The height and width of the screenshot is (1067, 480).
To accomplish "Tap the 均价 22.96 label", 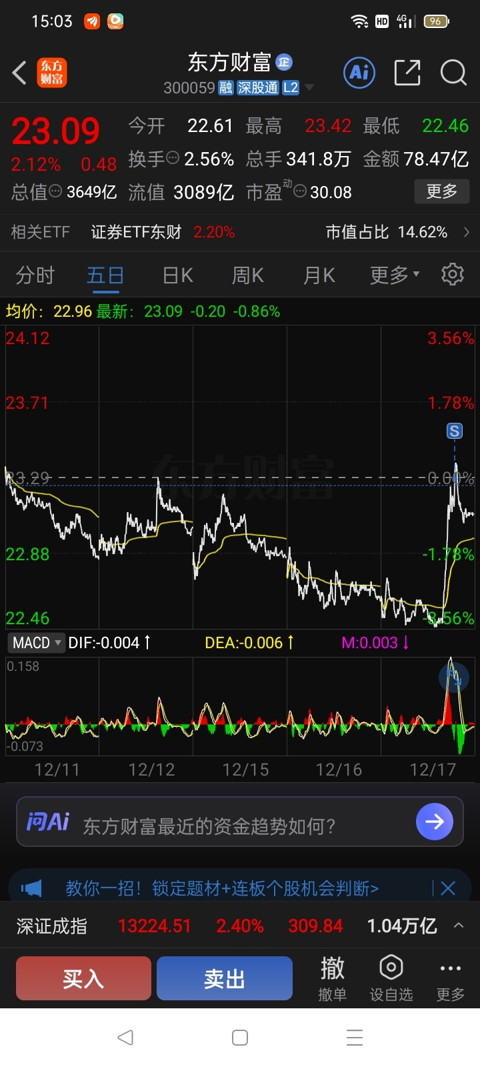I will coord(49,311).
